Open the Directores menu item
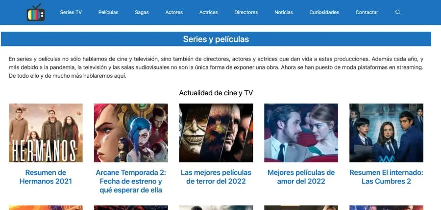Viewport: 441px width, 210px height. pyautogui.click(x=246, y=12)
